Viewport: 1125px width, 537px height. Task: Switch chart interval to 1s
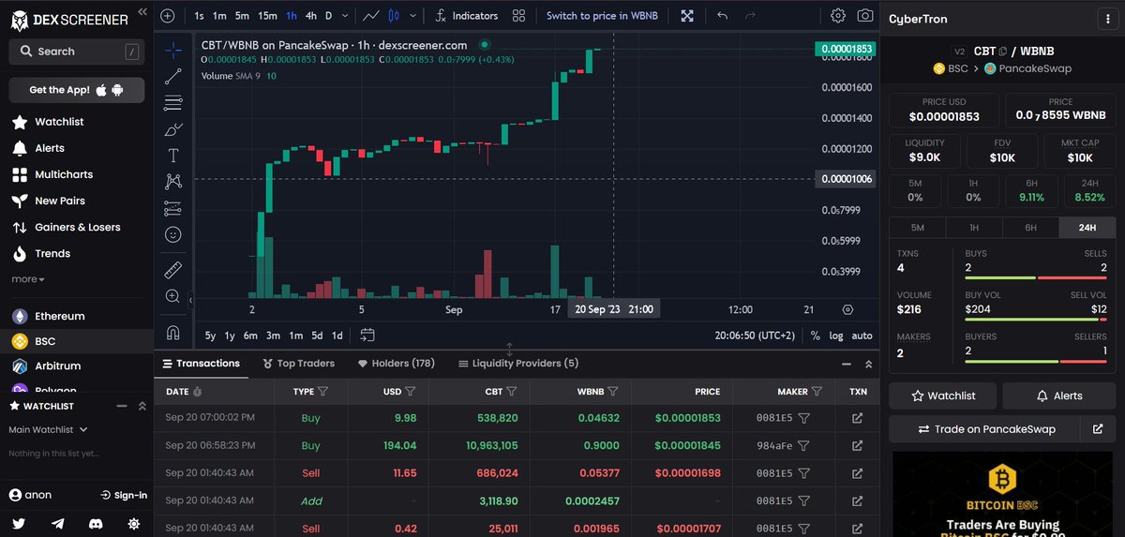pos(199,16)
